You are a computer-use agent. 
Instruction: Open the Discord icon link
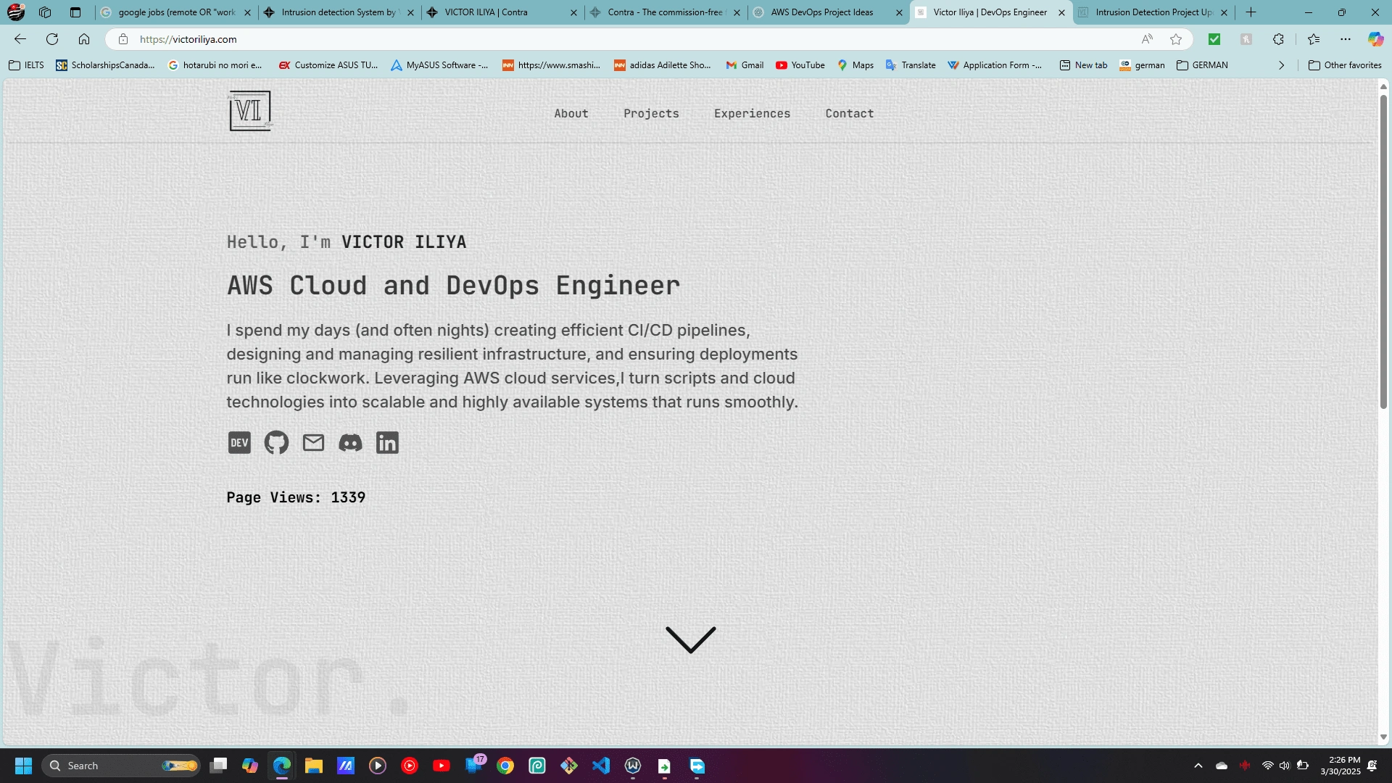point(350,443)
